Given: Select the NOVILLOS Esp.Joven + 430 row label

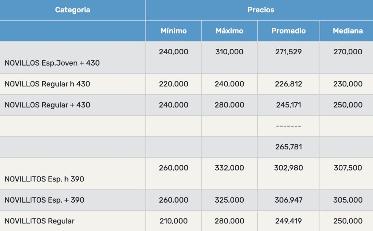Looking at the screenshot, I should coord(52,63).
